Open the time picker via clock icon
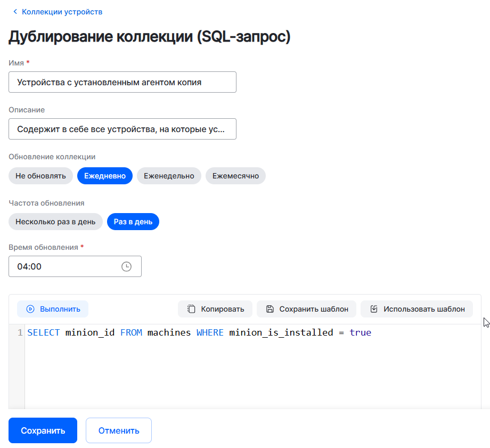Image resolution: width=490 pixels, height=448 pixels. (x=126, y=266)
